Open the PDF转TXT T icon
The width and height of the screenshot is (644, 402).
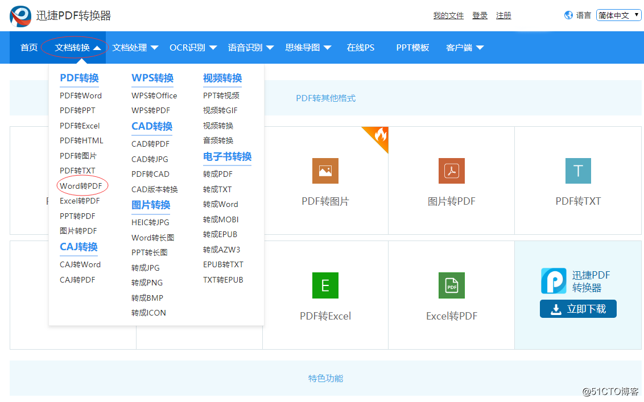578,171
